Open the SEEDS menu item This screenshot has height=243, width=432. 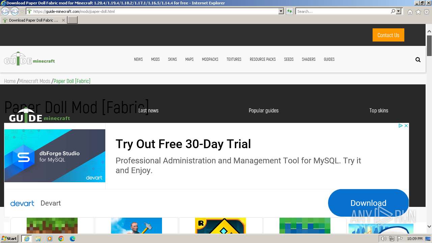tap(289, 59)
